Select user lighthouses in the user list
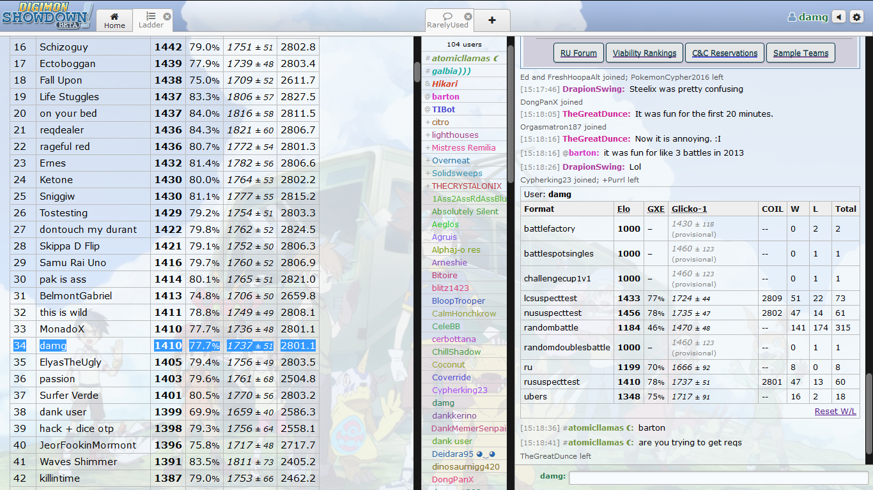 pyautogui.click(x=464, y=135)
